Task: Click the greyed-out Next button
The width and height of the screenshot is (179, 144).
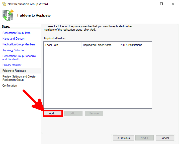Action: tap(144, 138)
